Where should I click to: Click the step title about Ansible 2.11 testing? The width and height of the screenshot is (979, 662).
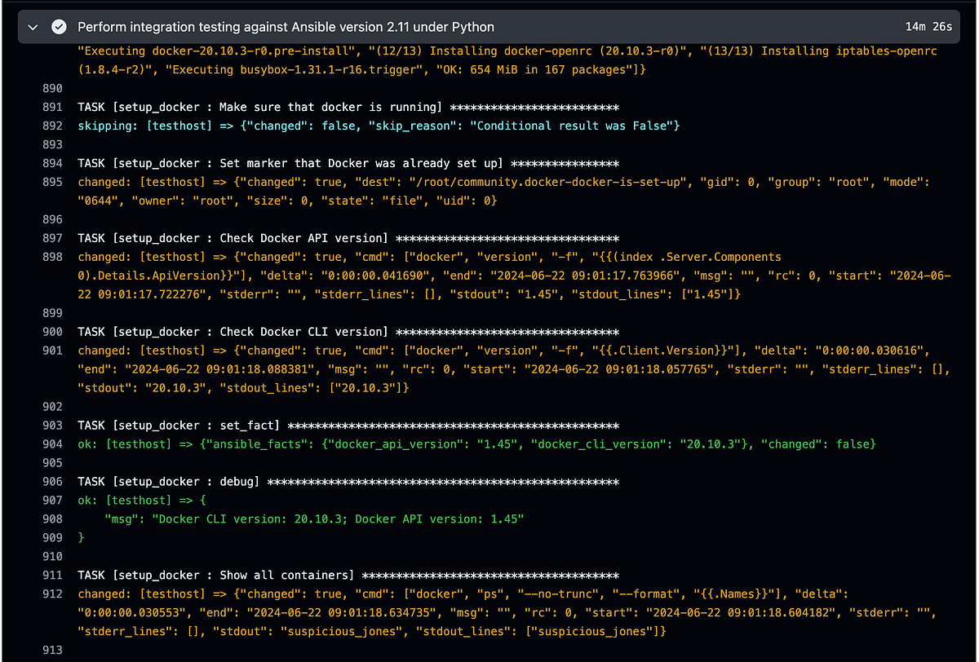point(286,26)
